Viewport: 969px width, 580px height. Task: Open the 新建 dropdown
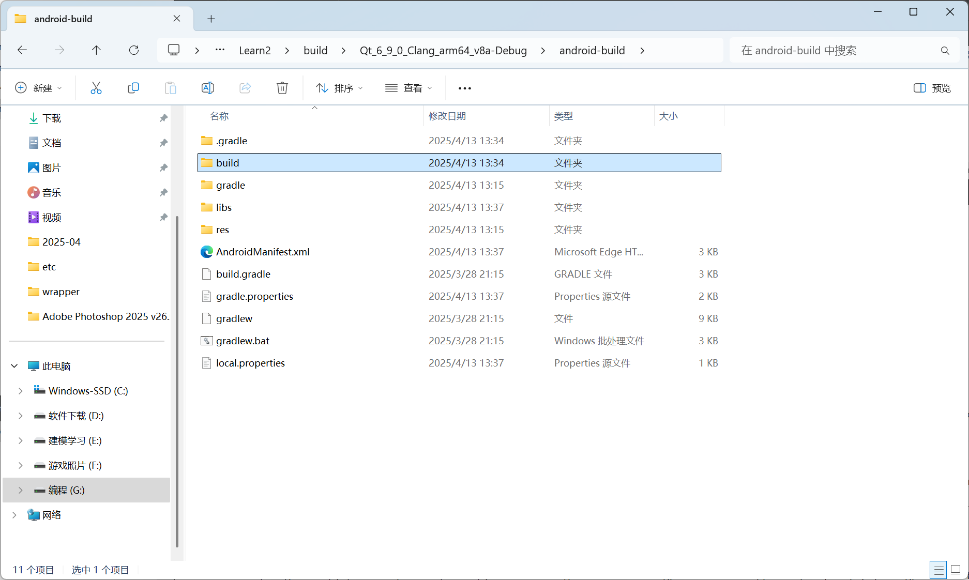coord(39,88)
